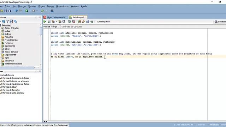This screenshot has height=127, width=226.
Task: Select the Saludcoop~2 worksheet tab
Action: [x=78, y=17]
